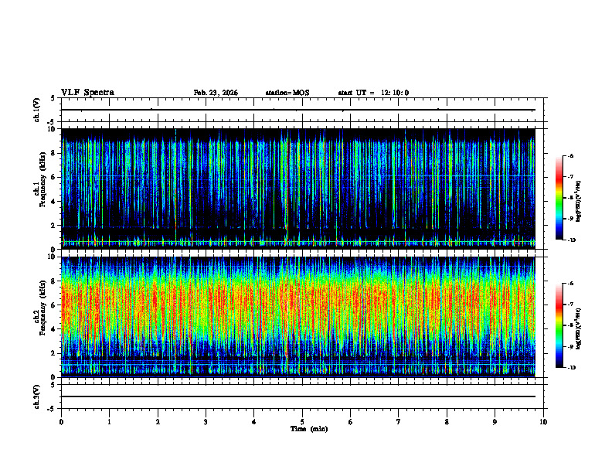Image resolution: width=612 pixels, height=473 pixels.
Task: Click the Time (min) axis label
Action: pyautogui.click(x=309, y=429)
